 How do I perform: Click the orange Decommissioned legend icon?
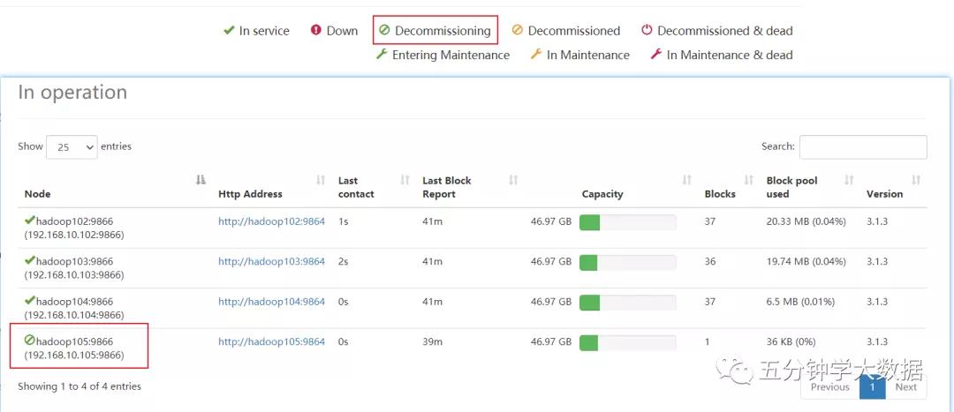click(x=518, y=30)
